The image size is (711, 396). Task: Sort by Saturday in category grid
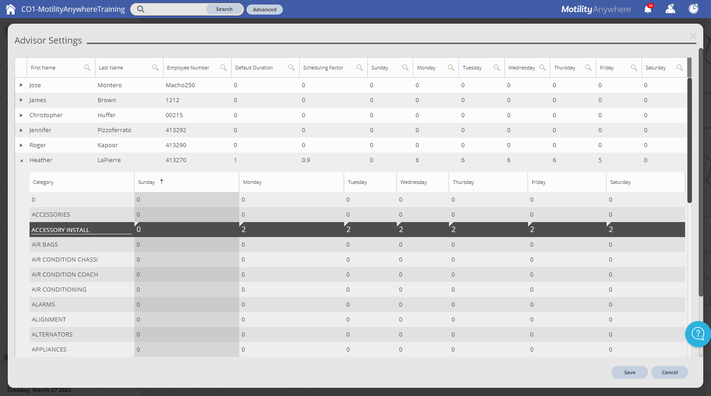coord(646,182)
